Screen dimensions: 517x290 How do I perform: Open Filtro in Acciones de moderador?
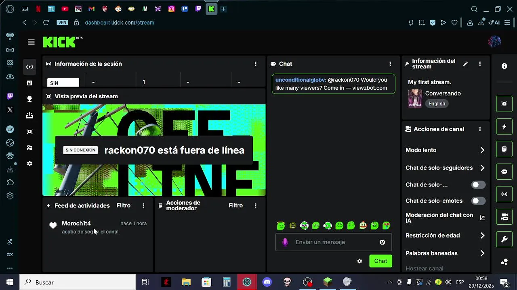coord(235,205)
